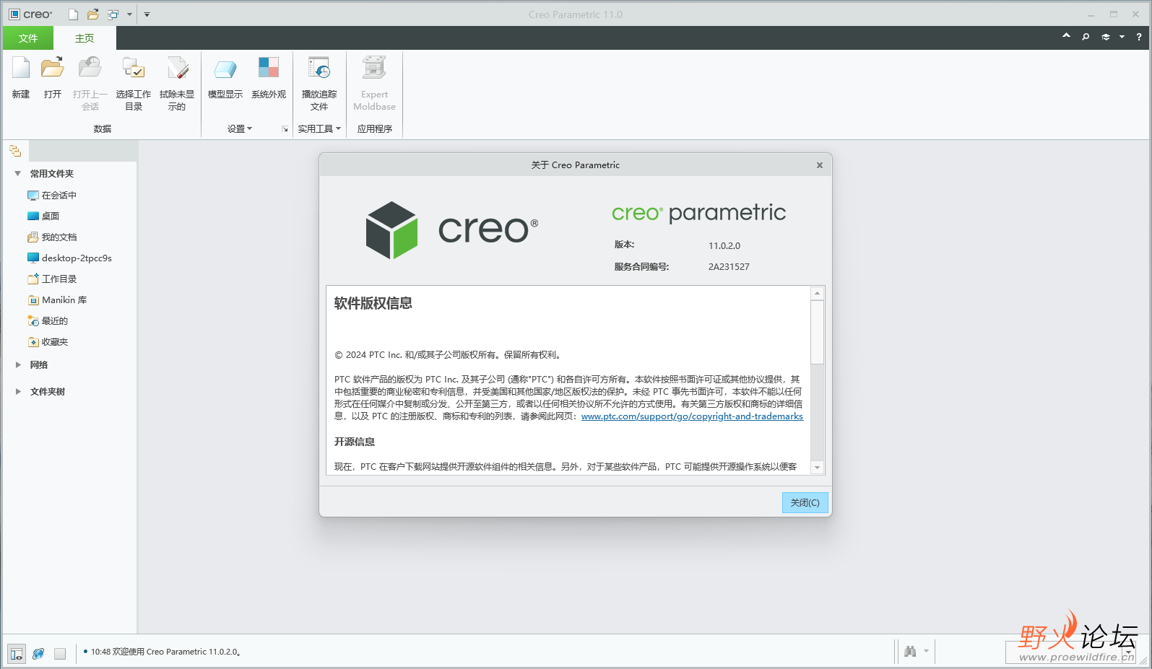Open the 设置 group dialog launcher arrow
This screenshot has height=669, width=1152.
tap(285, 129)
